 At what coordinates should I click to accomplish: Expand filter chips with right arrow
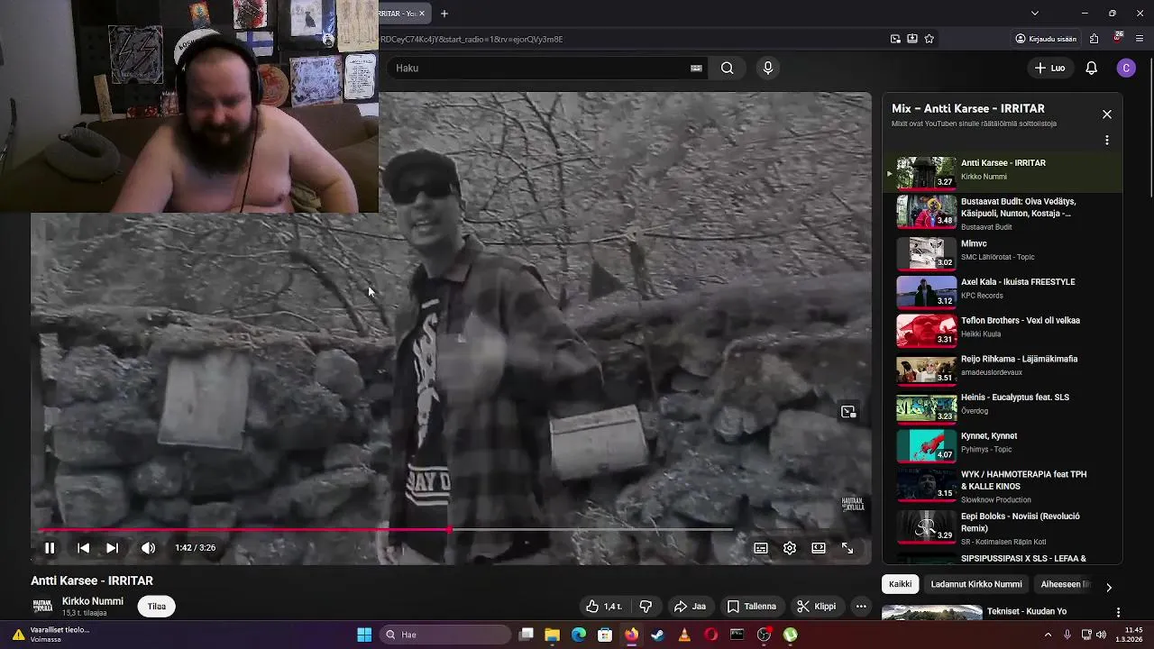tap(1109, 587)
